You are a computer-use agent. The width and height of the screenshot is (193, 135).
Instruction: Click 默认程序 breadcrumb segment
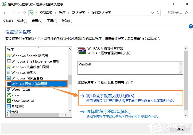coord(79,13)
